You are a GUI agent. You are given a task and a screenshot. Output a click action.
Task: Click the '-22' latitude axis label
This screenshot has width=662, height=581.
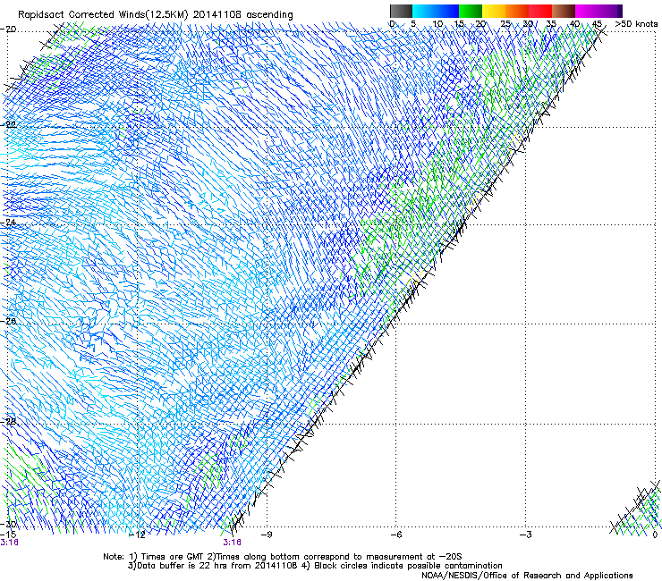(x=8, y=125)
